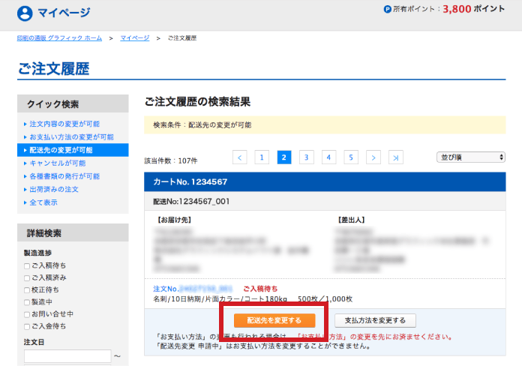522x366 pixels.
Task: Open the マイページ breadcrumb link
Action: coord(134,37)
